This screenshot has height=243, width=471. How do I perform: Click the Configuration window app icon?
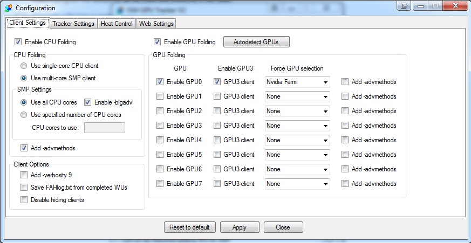point(8,8)
